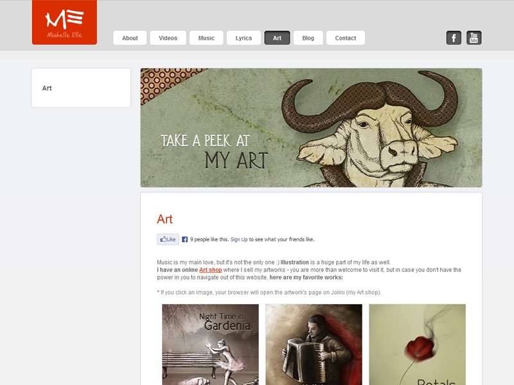
Task: Click the buffalo art banner image
Action: click(x=311, y=128)
